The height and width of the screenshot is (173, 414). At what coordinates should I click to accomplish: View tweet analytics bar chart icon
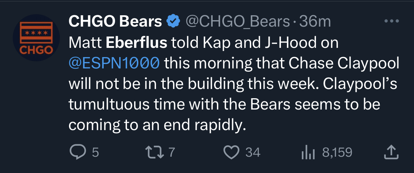pos(308,153)
